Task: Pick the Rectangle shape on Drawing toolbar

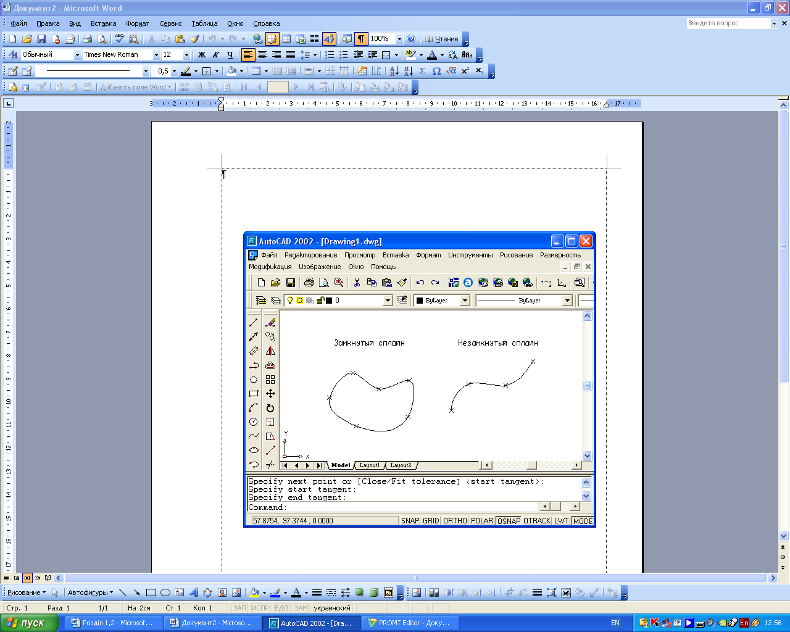Action: (x=151, y=592)
